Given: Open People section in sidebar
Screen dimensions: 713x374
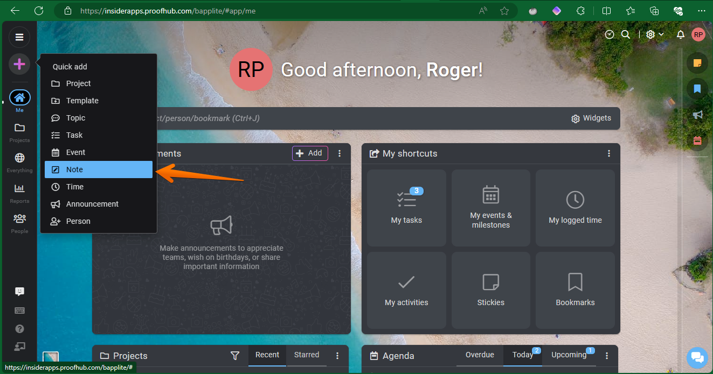Looking at the screenshot, I should point(19,222).
